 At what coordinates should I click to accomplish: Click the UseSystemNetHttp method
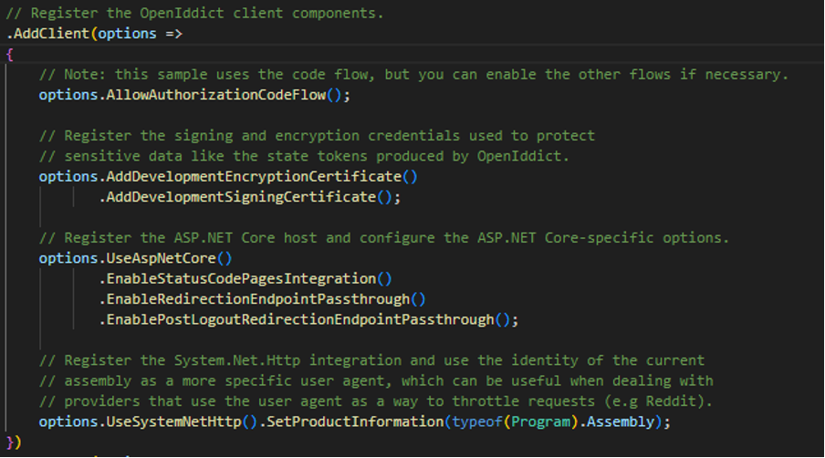[173, 422]
